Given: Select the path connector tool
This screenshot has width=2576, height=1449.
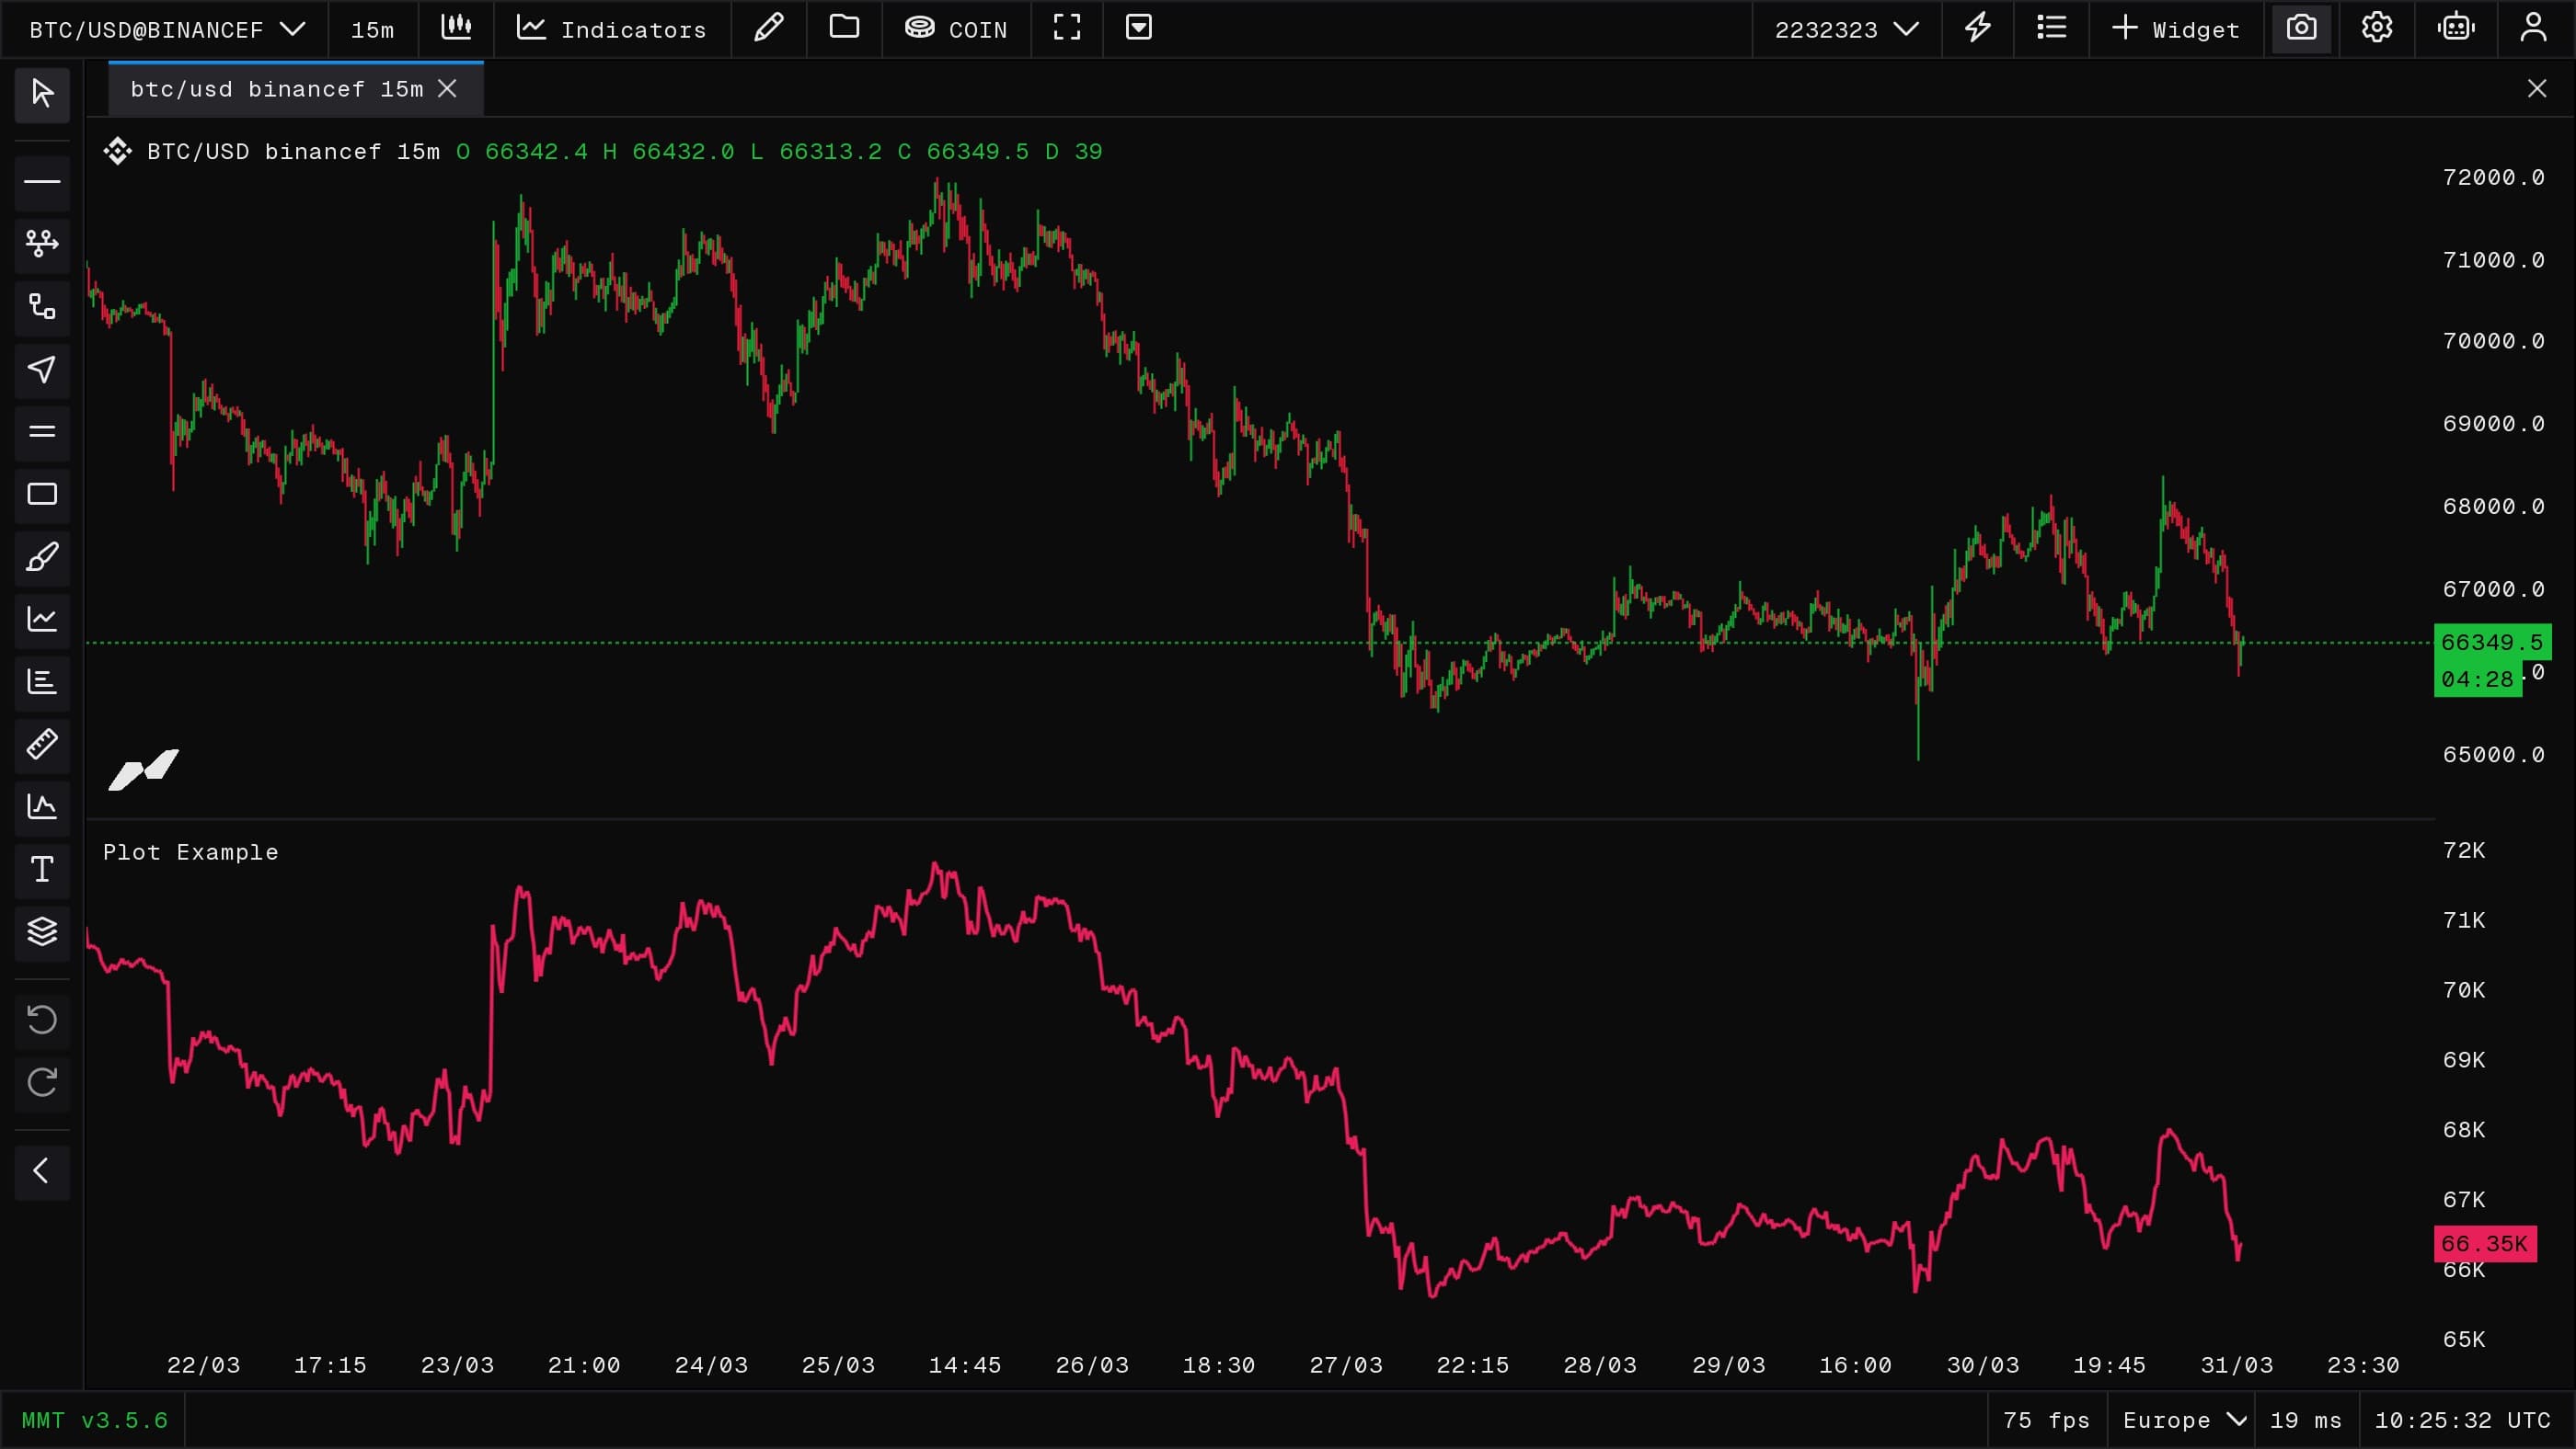Looking at the screenshot, I should [x=42, y=307].
